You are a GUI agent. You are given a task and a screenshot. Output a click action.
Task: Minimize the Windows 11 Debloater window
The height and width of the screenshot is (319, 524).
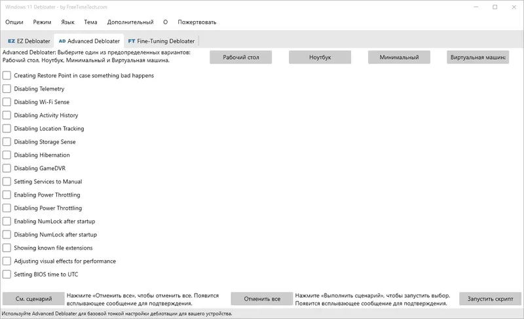[x=476, y=7]
